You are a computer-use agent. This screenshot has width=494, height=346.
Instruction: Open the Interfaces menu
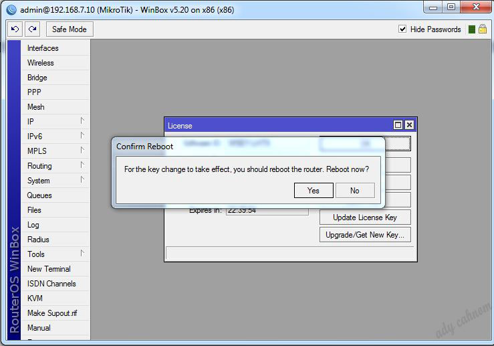coord(55,48)
